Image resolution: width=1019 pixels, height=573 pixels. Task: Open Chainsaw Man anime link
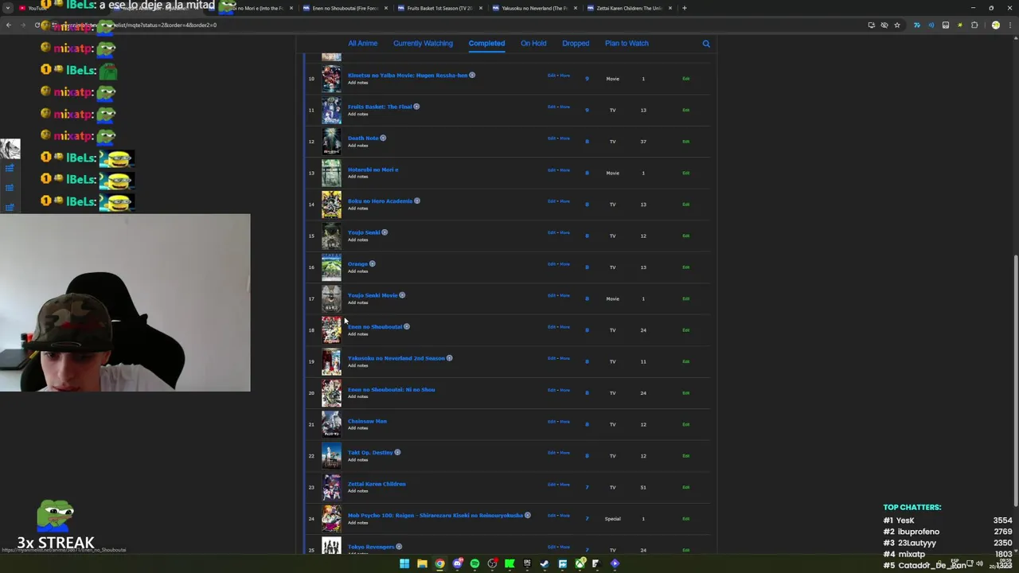[x=367, y=421]
